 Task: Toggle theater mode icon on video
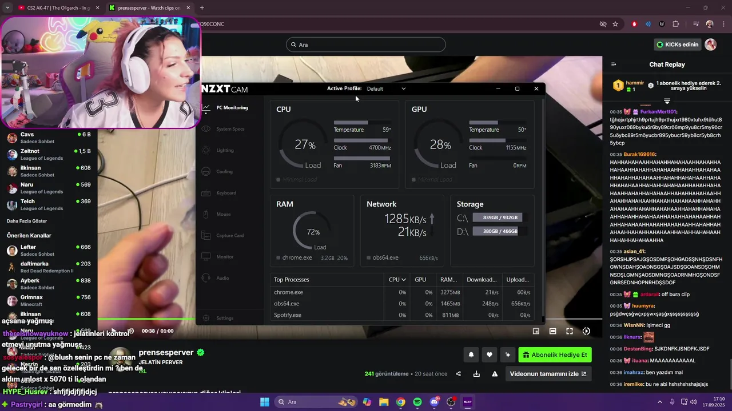click(x=552, y=331)
